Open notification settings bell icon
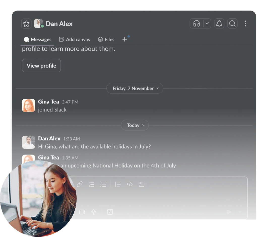 (x=219, y=24)
